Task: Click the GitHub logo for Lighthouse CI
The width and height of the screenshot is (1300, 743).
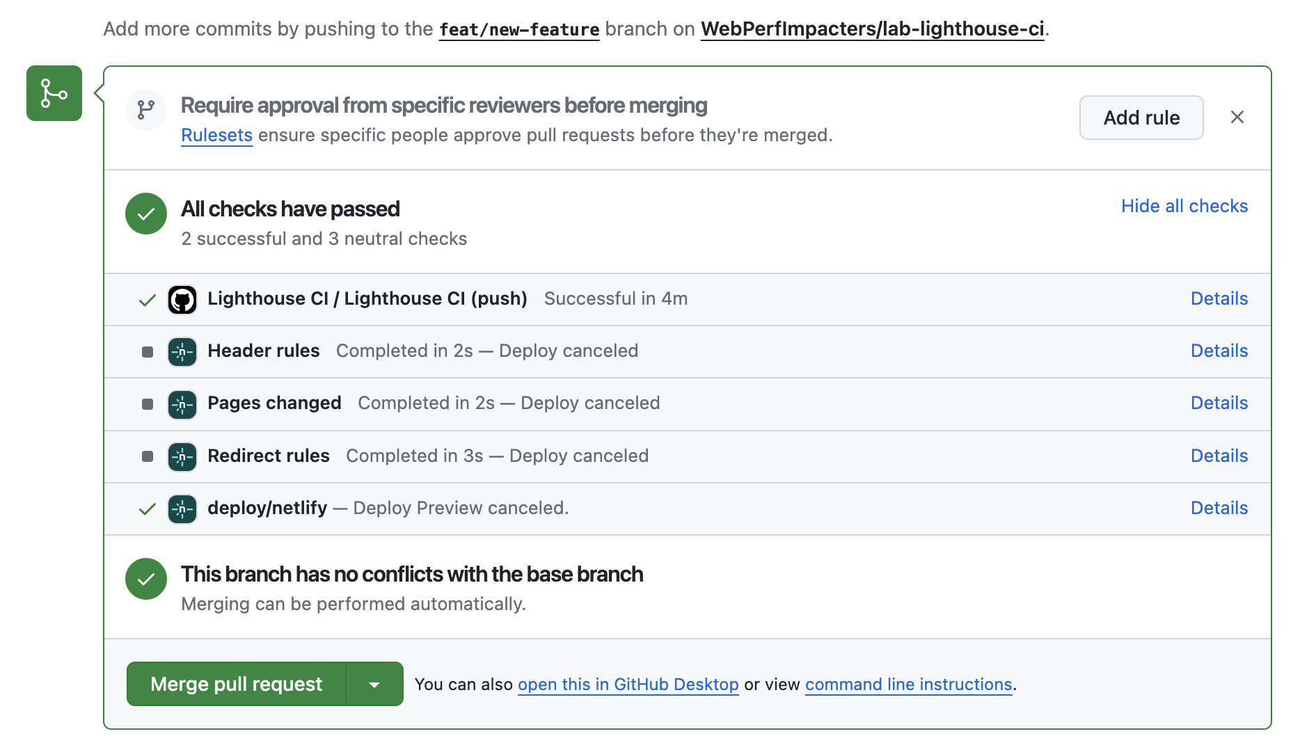Action: click(x=182, y=300)
